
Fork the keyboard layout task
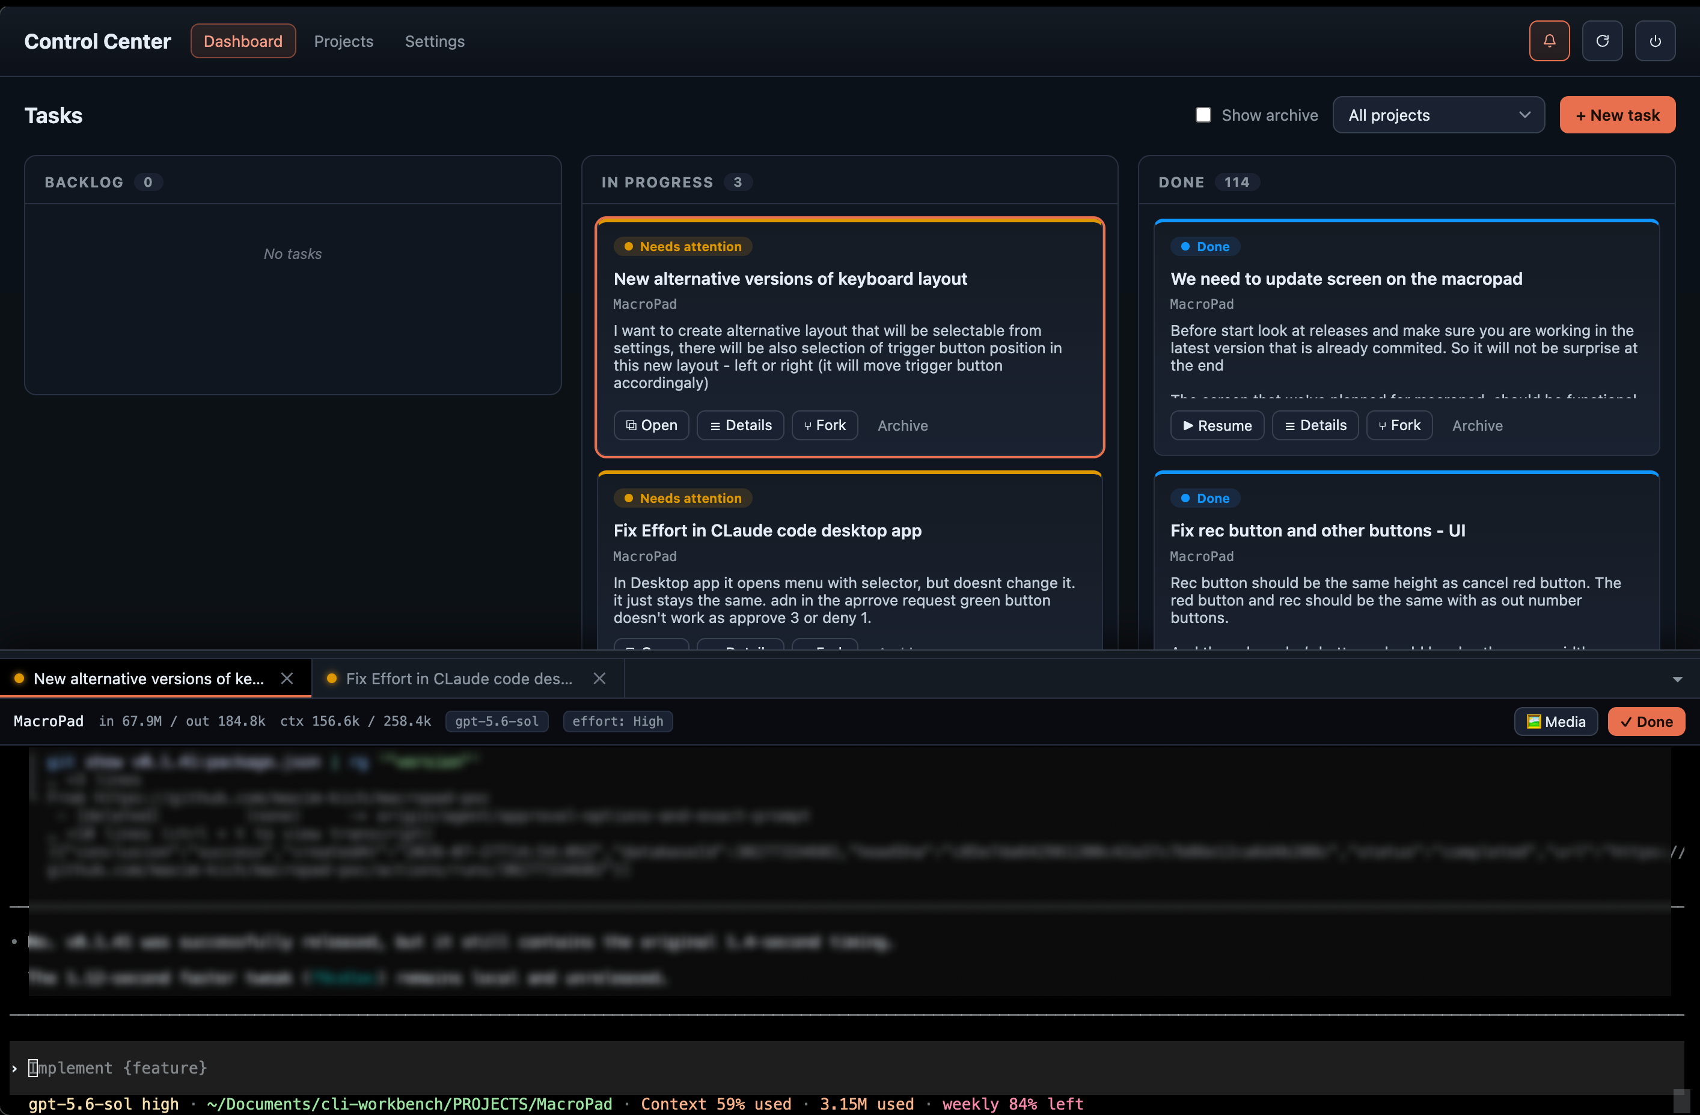[824, 425]
